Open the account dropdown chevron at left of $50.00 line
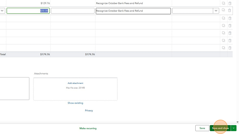The width and height of the screenshot is (239, 134). click(2, 11)
